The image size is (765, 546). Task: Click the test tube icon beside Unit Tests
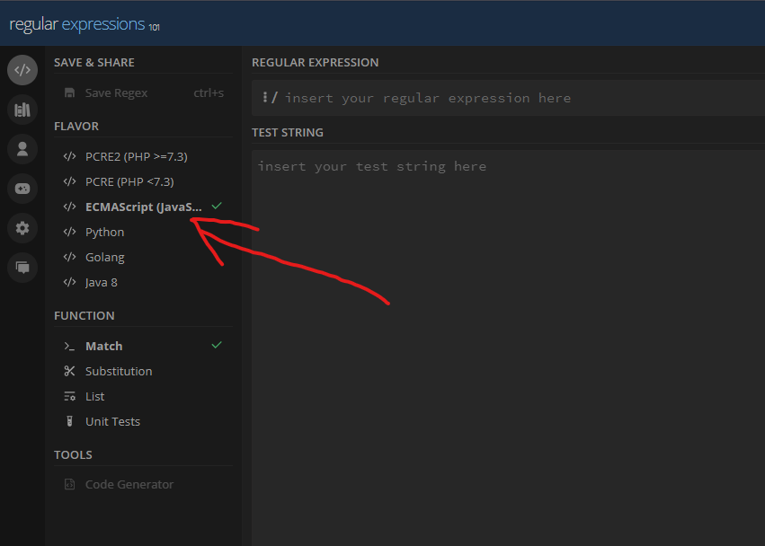[x=70, y=422]
